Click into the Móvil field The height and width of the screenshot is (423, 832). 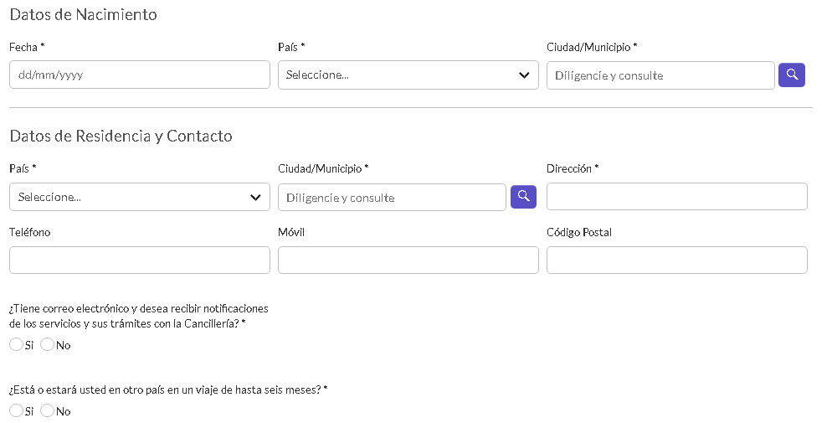(x=408, y=260)
